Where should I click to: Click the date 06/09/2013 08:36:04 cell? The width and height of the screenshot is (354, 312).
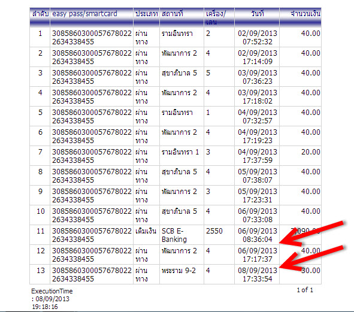257,235
